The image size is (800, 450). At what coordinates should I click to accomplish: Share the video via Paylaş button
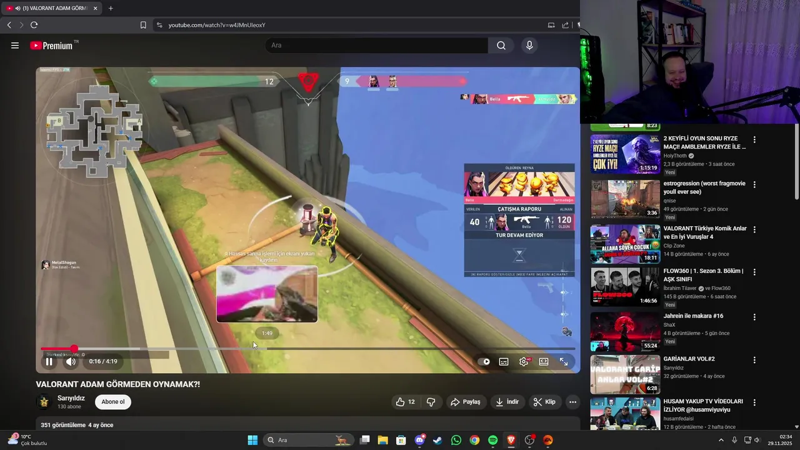tap(466, 402)
